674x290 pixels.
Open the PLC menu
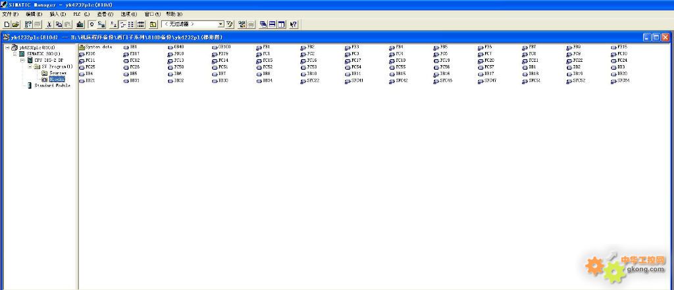click(81, 14)
